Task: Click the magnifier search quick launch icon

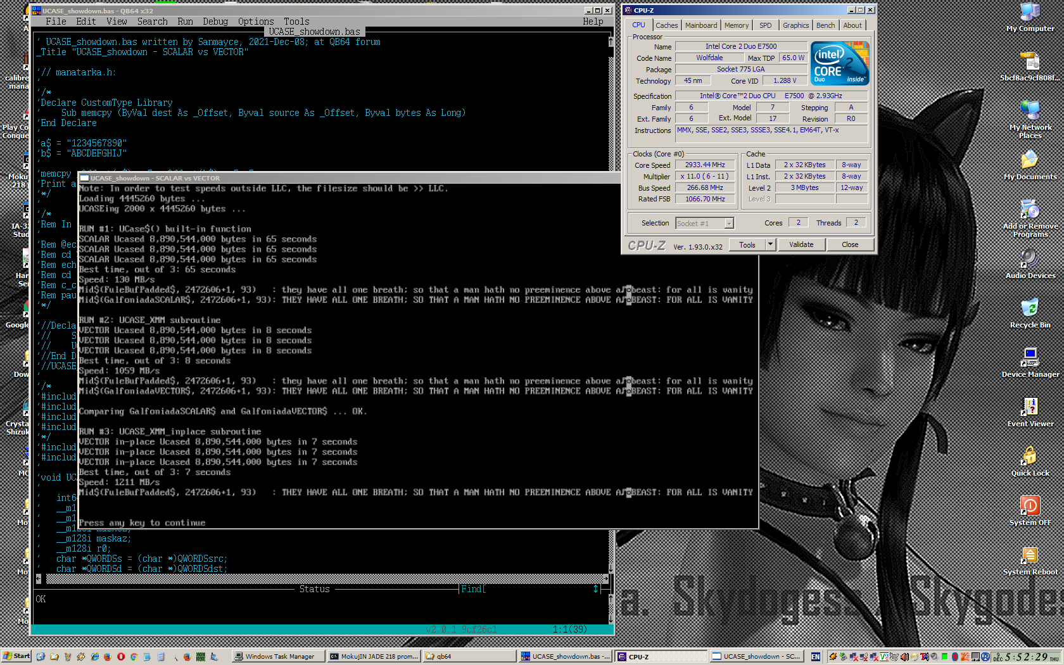Action: click(x=174, y=657)
